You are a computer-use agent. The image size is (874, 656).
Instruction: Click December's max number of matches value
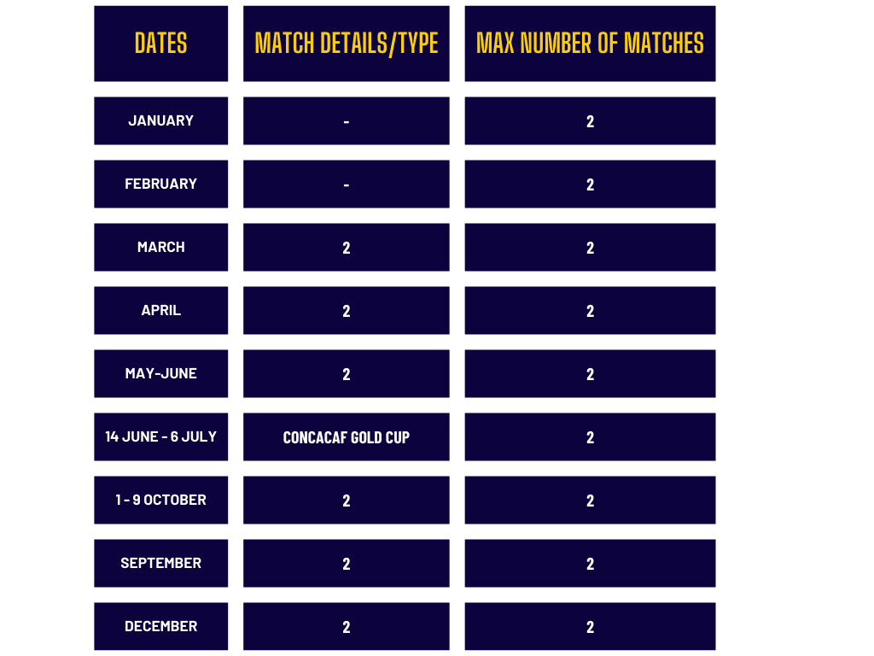590,626
